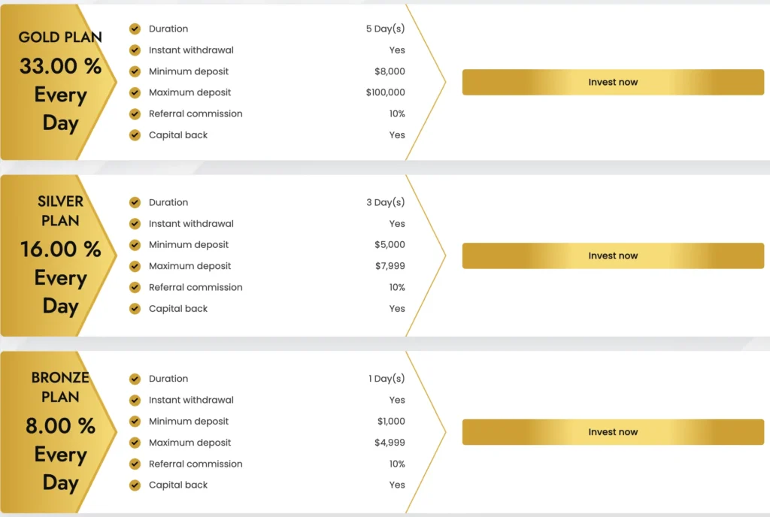This screenshot has height=517, width=770.
Task: Click checkmark beside Silver Plan Referral commission
Action: 135,287
